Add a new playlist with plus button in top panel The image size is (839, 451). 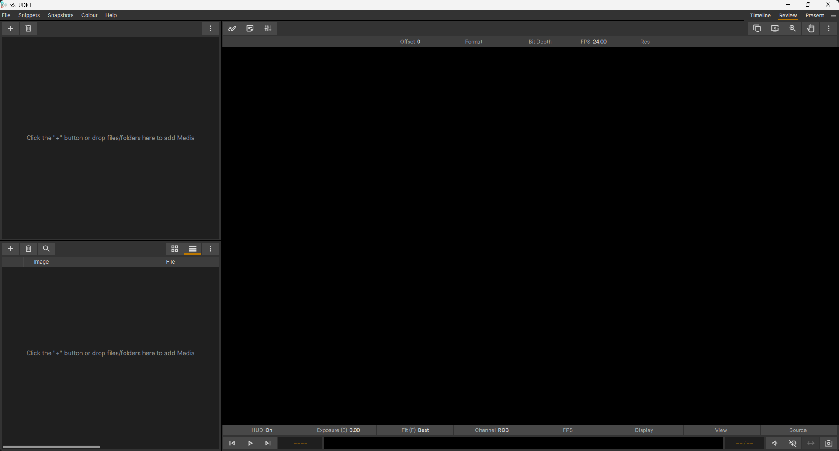10,28
